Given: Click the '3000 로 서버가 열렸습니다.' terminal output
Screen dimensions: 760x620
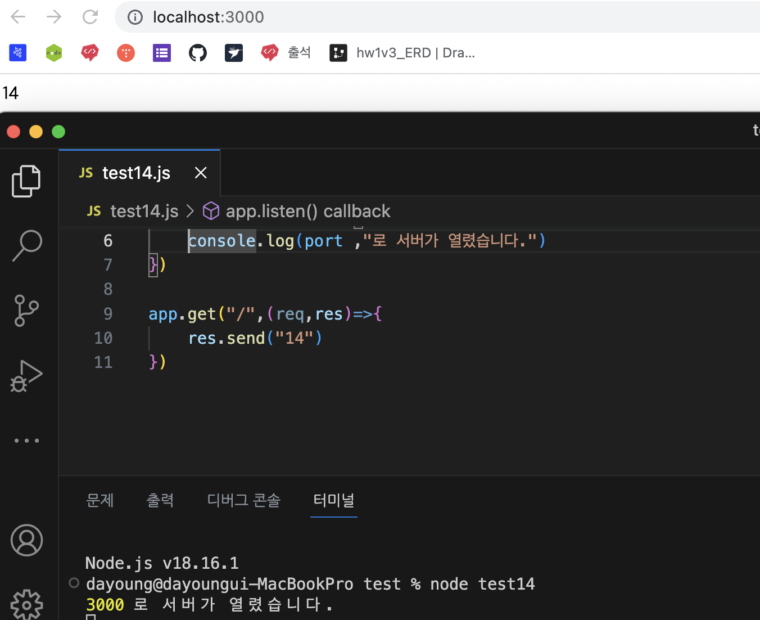Looking at the screenshot, I should 209,605.
